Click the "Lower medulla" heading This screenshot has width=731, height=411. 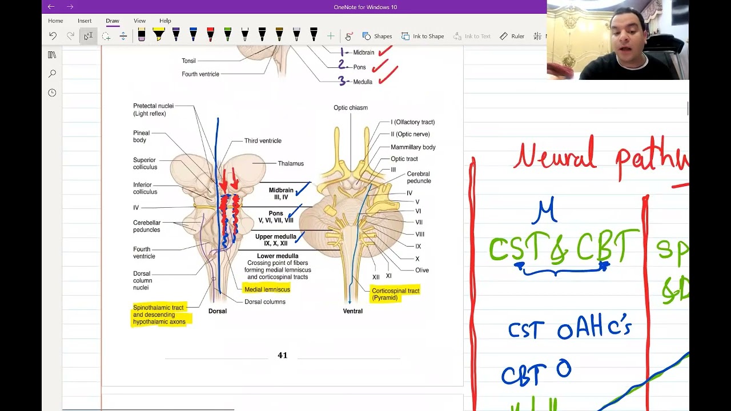(278, 256)
